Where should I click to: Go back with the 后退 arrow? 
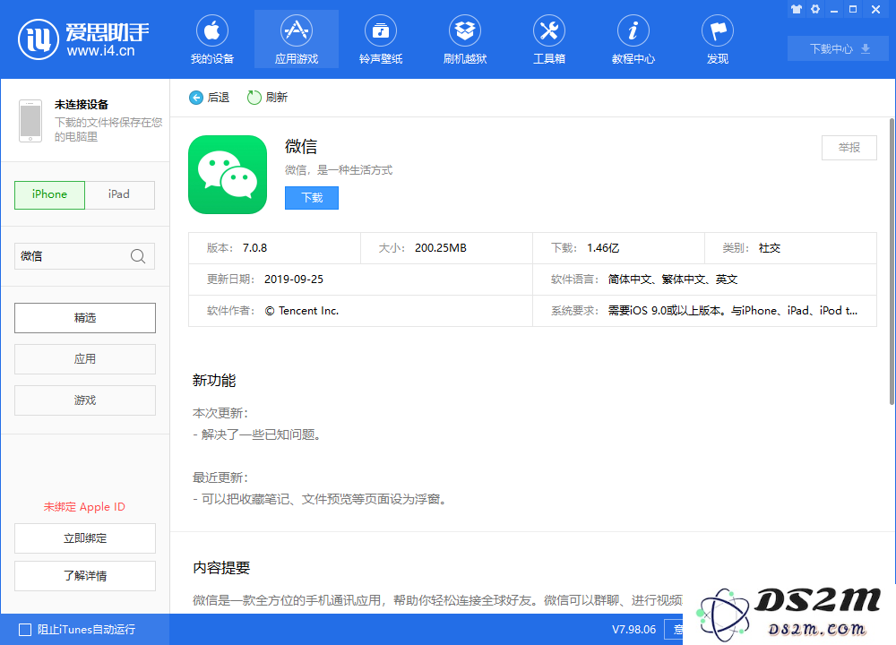[x=209, y=98]
